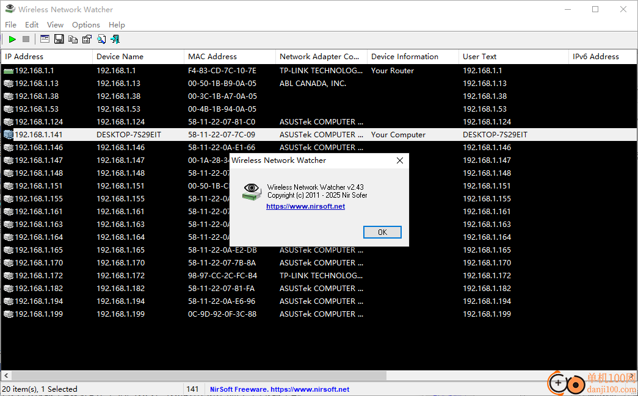Viewport: 638px width, 396px height.
Task: Open the Help menu
Action: click(x=117, y=25)
